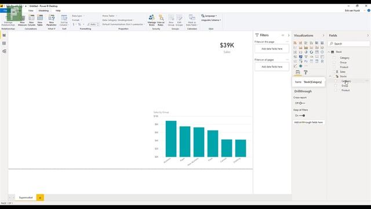Image resolution: width=371 pixels, height=209 pixels.
Task: Open help icon at top right
Action: (x=369, y=10)
